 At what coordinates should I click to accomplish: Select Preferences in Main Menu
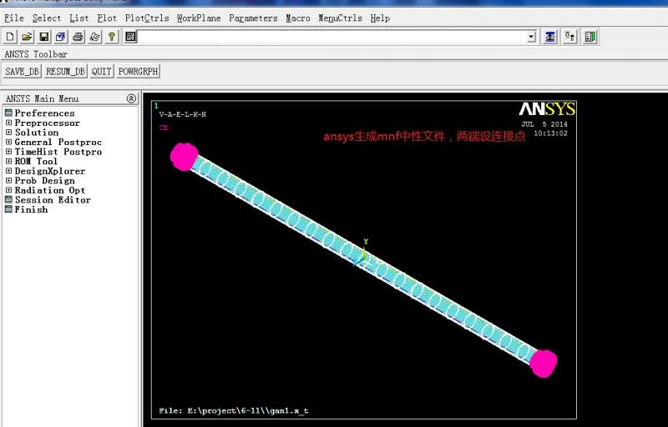[x=44, y=113]
